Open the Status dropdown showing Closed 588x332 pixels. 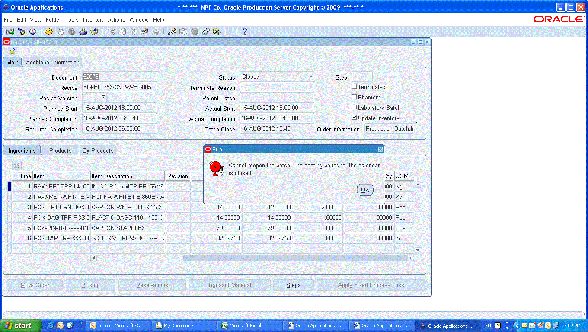[277, 77]
